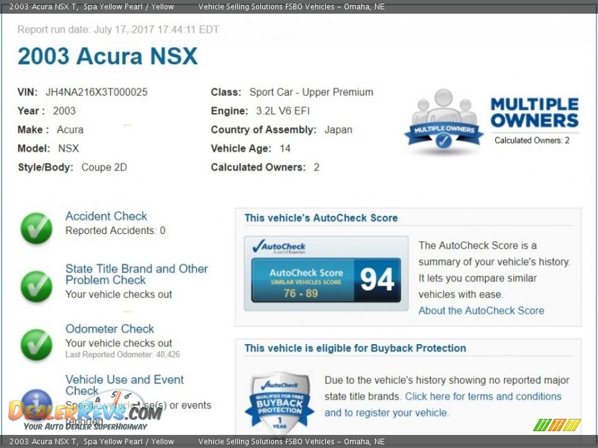Image resolution: width=598 pixels, height=448 pixels.
Task: Click the blue info icon beside Vehicle Use
Action: [36, 404]
